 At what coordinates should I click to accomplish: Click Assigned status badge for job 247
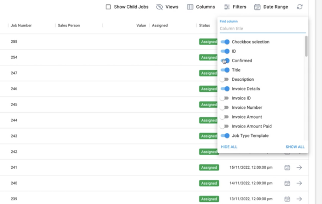208,73
